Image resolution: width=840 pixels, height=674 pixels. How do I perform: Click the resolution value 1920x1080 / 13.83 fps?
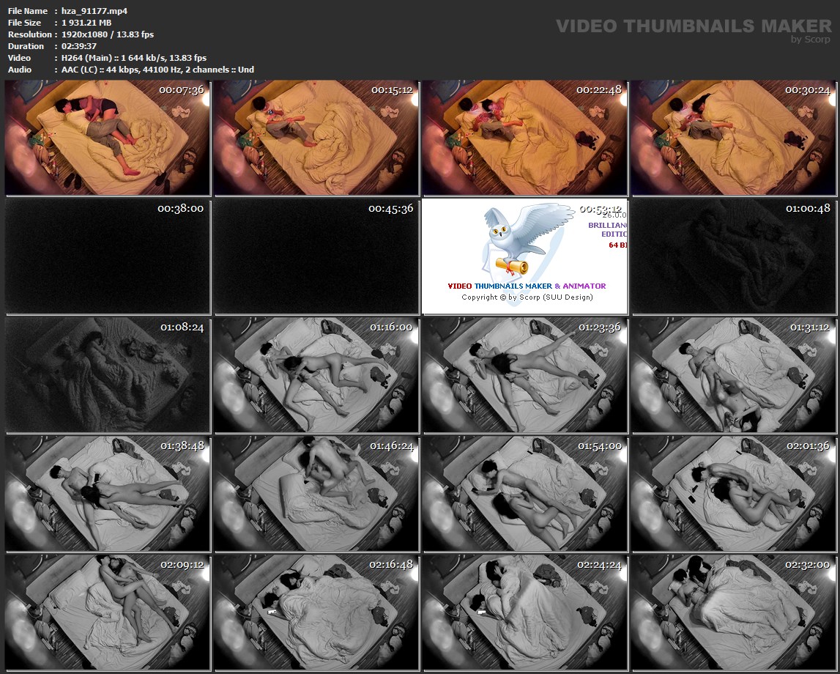(x=108, y=34)
